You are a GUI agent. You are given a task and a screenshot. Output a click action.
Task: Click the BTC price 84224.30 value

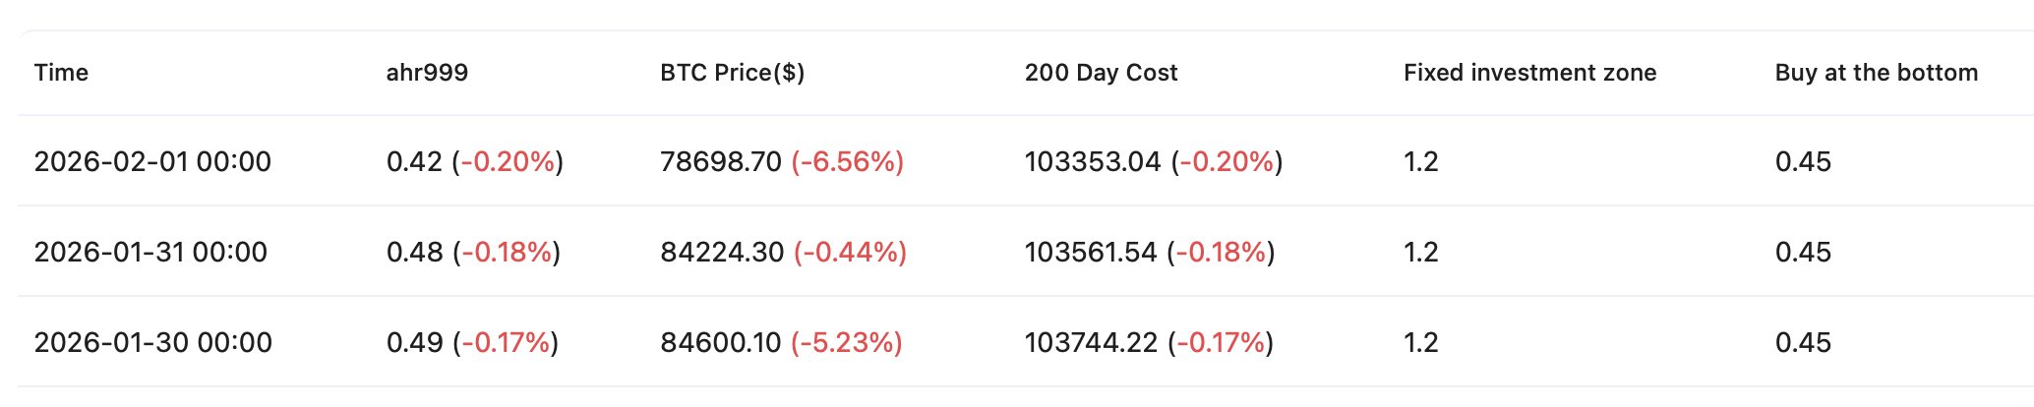[722, 252]
